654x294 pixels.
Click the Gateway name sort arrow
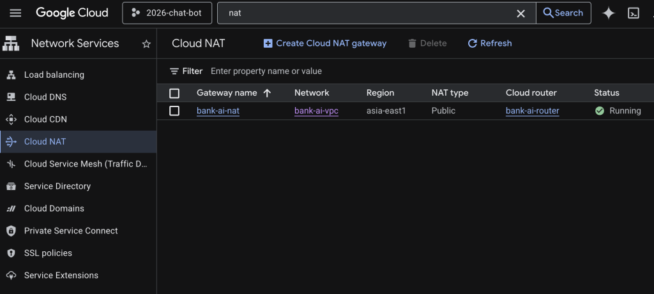[268, 93]
